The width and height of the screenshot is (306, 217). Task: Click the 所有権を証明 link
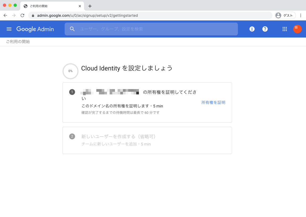[213, 103]
